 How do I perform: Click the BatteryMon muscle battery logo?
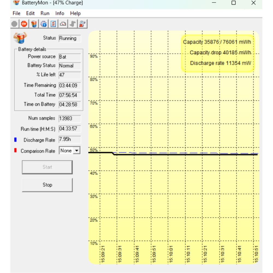tap(20, 38)
